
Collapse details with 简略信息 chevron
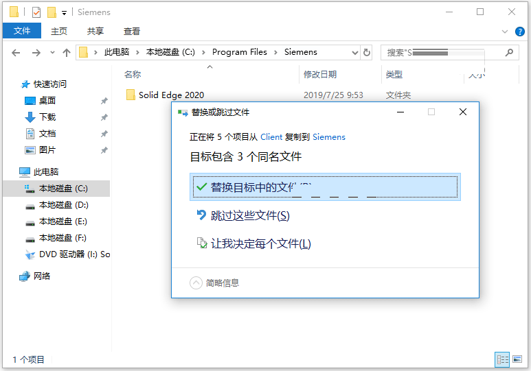coord(196,283)
